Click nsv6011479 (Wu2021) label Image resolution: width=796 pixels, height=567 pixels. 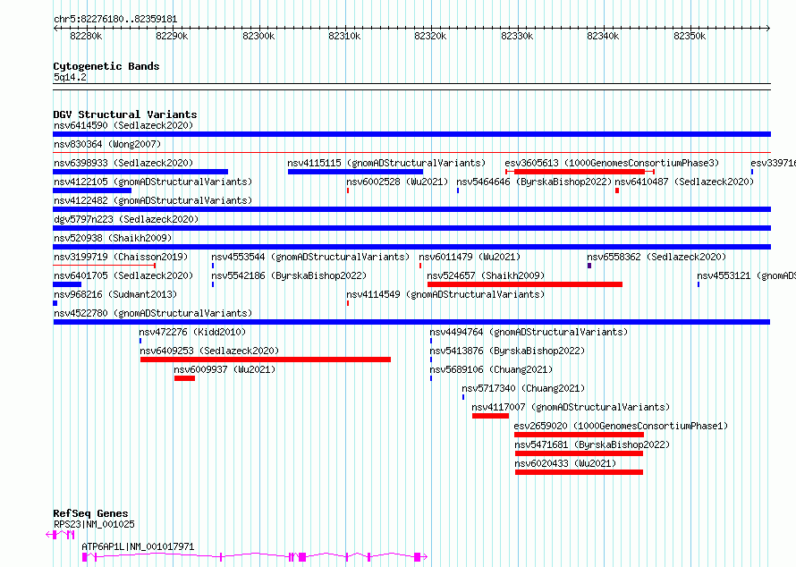click(x=470, y=257)
